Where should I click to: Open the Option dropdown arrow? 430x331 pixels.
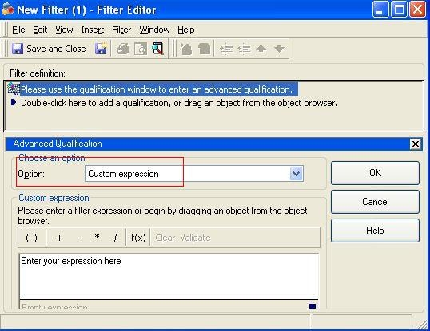[x=297, y=173]
